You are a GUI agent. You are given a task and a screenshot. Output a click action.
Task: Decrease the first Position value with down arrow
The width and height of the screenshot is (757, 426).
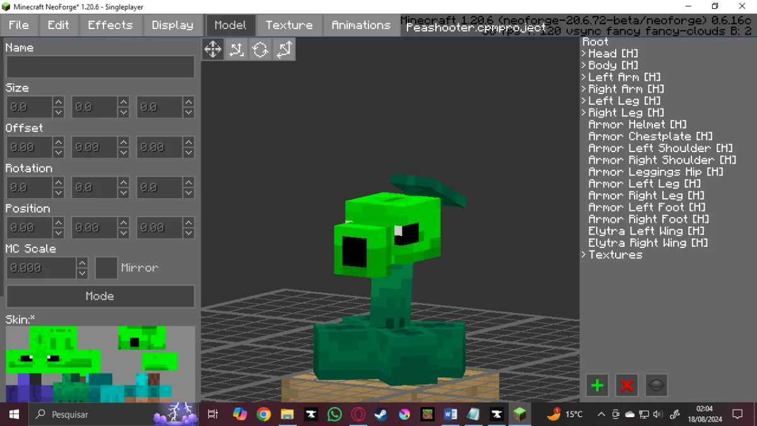[x=59, y=233]
